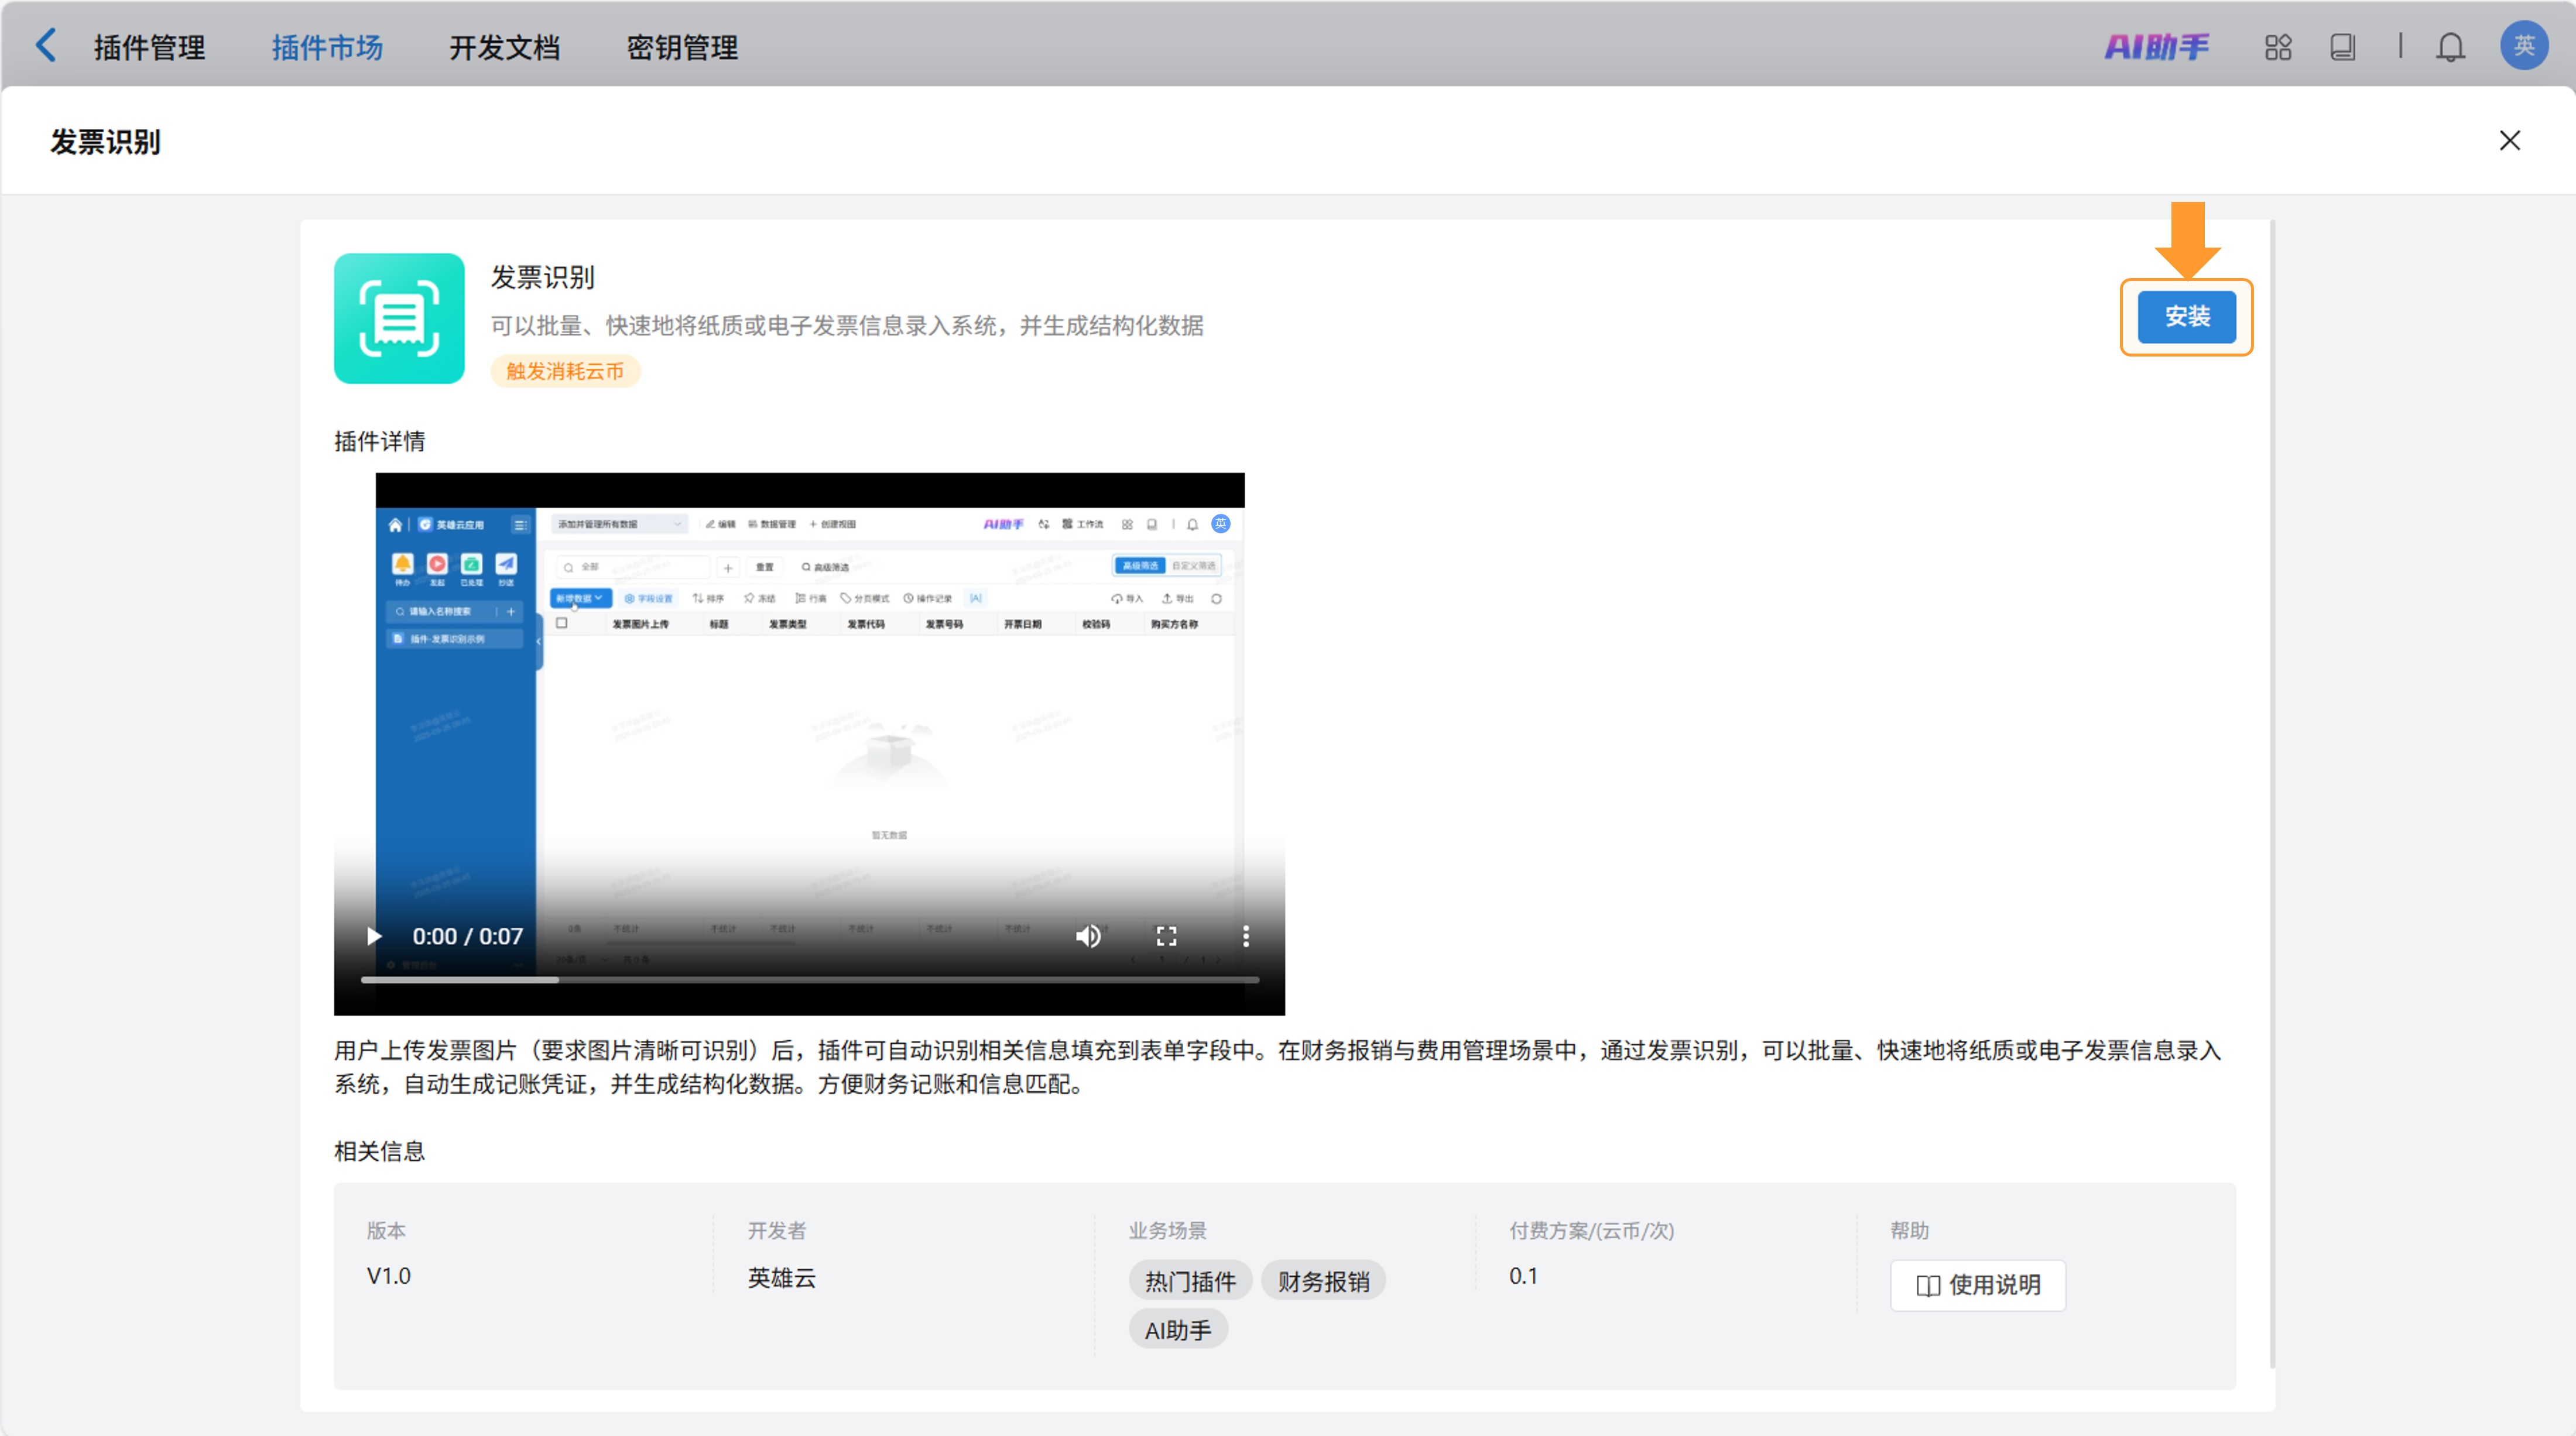Open video more options menu
The height and width of the screenshot is (1436, 2576).
[1245, 936]
